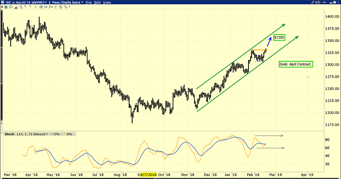The width and height of the screenshot is (341, 179).
Task: Open the GC Apr26'19 @NYME contract dropdown
Action: point(26,3)
